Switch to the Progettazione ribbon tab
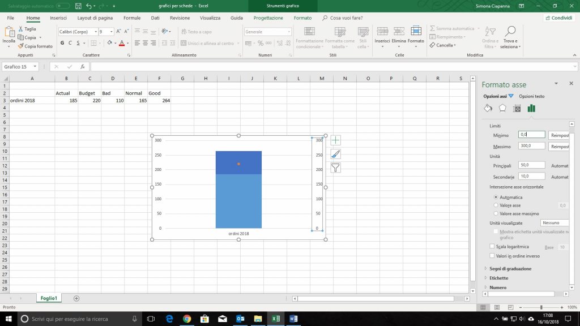Image resolution: width=580 pixels, height=326 pixels. [268, 18]
